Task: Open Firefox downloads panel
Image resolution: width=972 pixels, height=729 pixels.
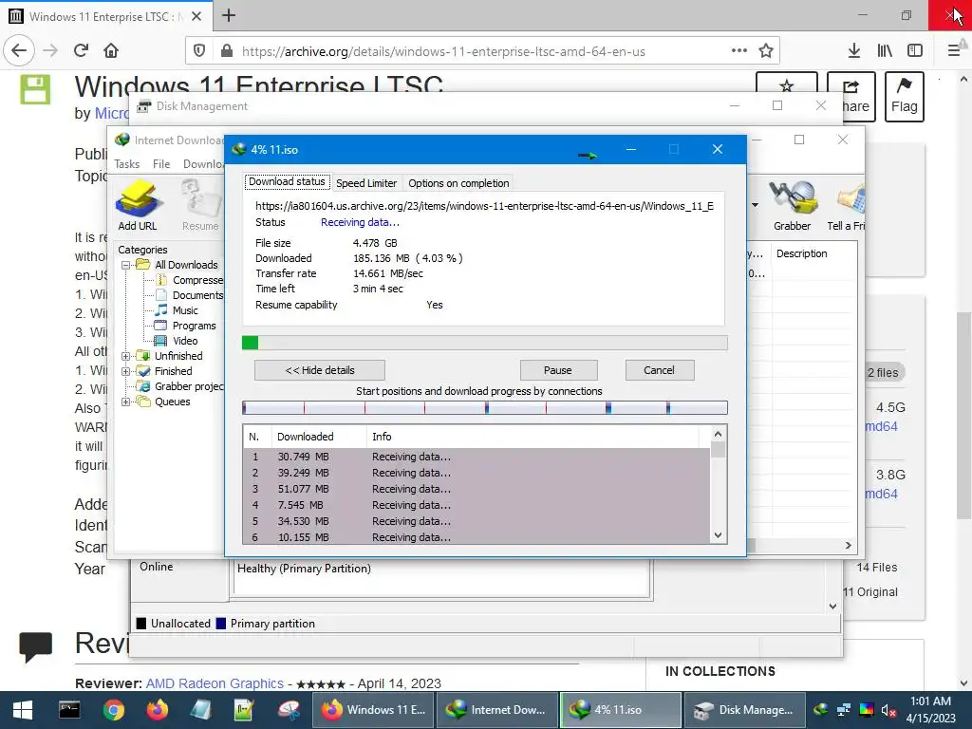Action: tap(853, 51)
